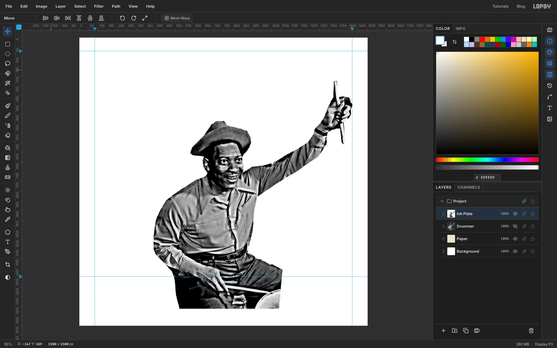Select the Clone Stamp tool
This screenshot has height=348, width=557.
point(8,167)
